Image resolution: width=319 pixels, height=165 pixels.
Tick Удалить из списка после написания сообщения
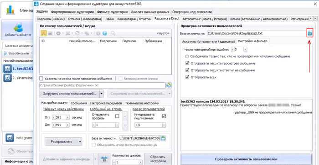pyautogui.click(x=41, y=79)
